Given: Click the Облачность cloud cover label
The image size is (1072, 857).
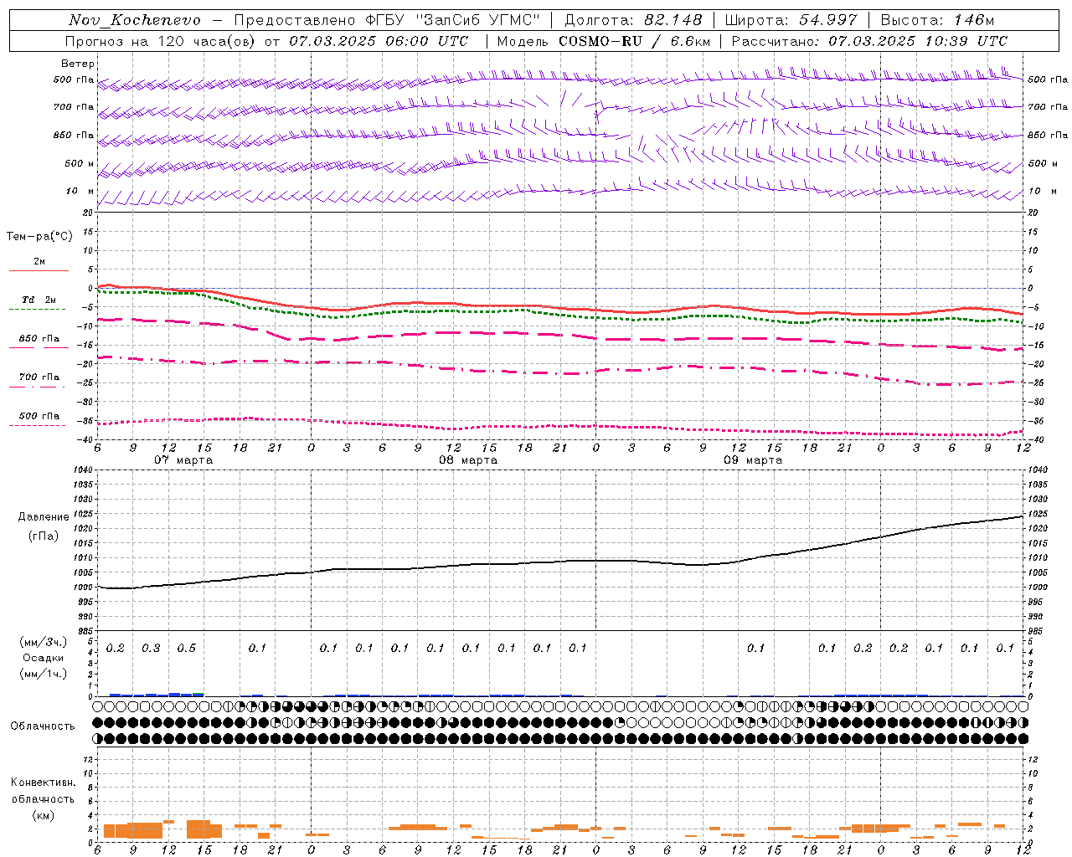Looking at the screenshot, I should click(43, 726).
